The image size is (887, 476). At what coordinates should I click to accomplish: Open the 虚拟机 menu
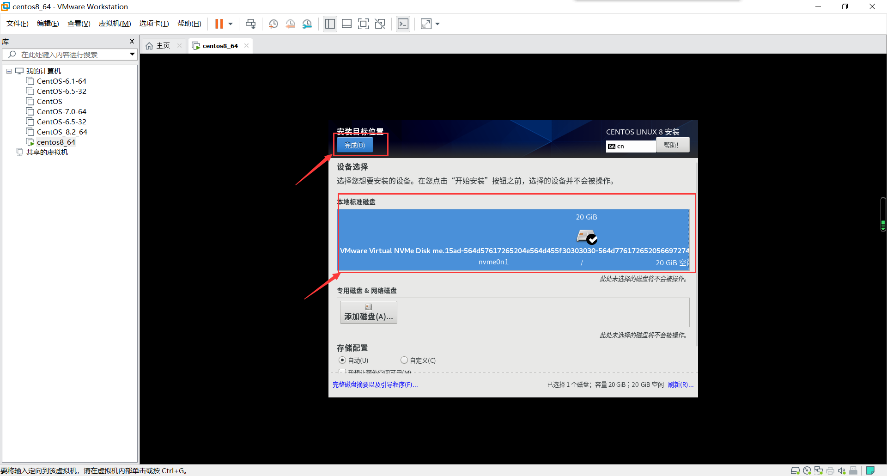(115, 23)
